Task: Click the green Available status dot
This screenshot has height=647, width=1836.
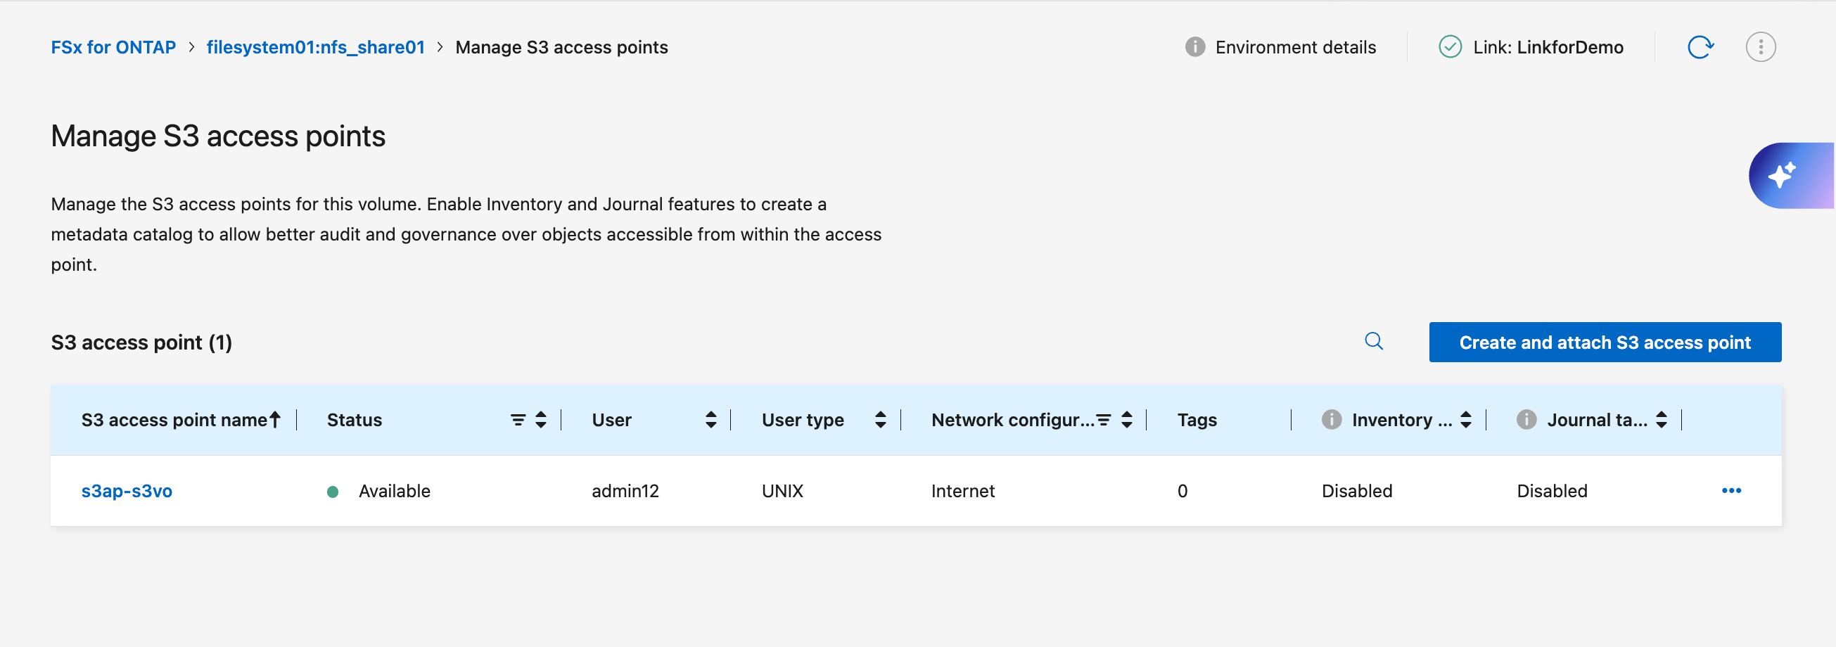Action: [x=332, y=492]
